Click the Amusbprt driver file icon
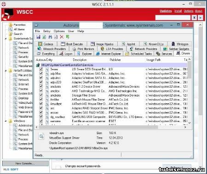 [47, 104]
